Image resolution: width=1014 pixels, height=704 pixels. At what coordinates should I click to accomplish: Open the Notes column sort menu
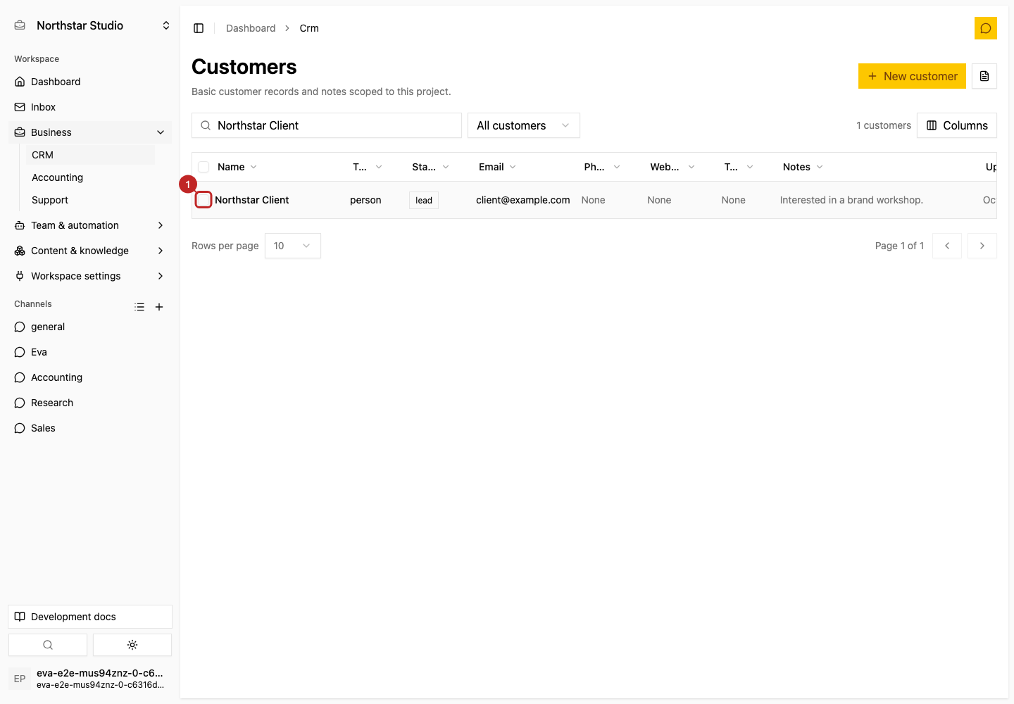coord(803,167)
